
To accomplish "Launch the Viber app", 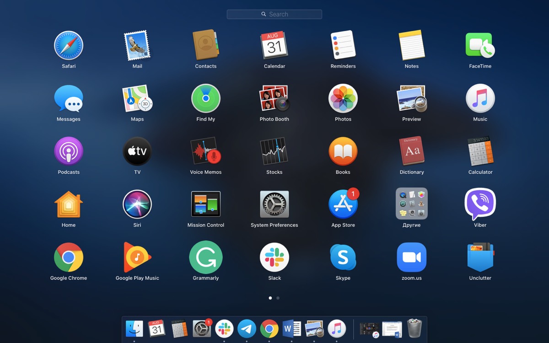I will [480, 204].
